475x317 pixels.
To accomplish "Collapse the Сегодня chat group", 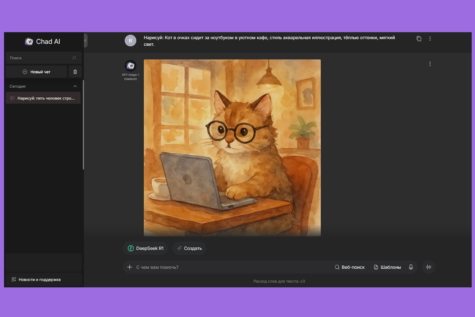I will point(75,86).
